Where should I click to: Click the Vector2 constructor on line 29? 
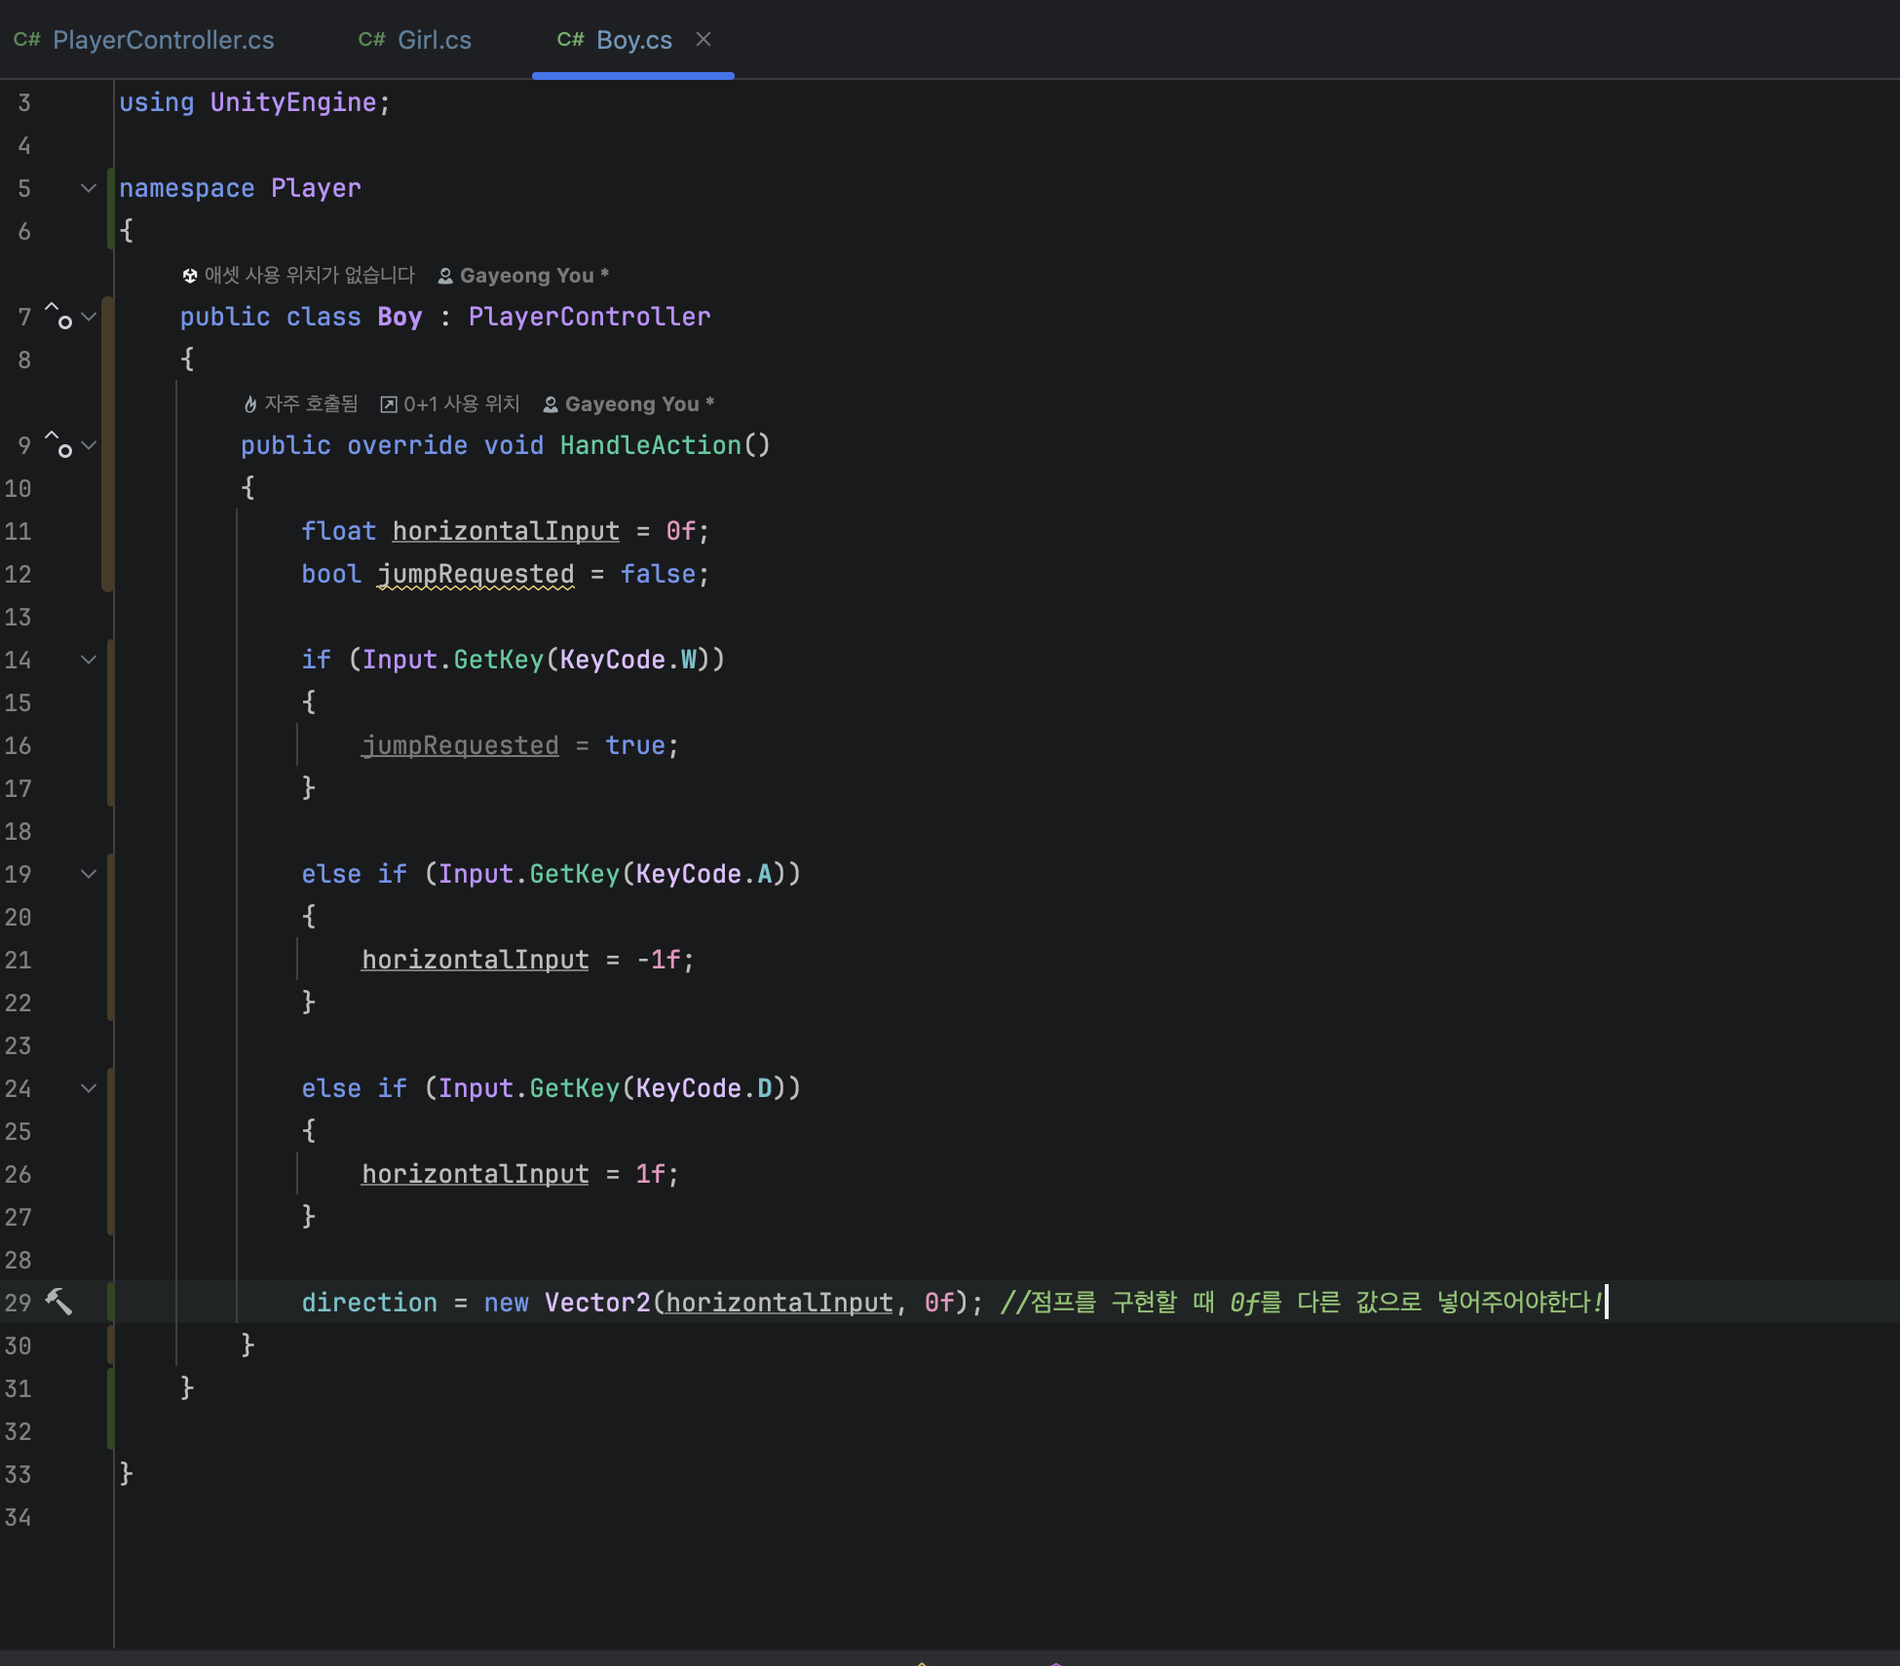[x=597, y=1303]
